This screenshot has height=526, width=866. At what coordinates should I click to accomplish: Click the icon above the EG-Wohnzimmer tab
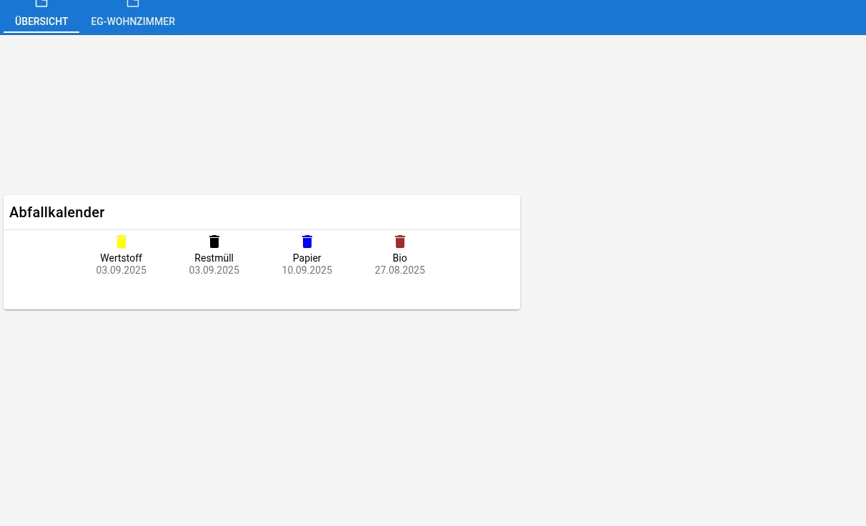coord(133,4)
